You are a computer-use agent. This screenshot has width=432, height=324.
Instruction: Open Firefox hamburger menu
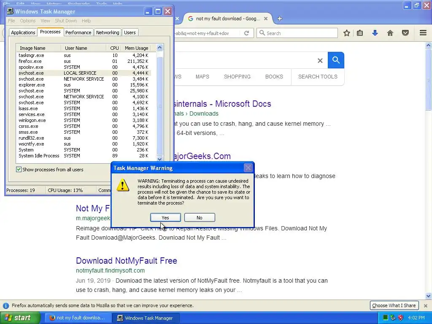tap(423, 33)
